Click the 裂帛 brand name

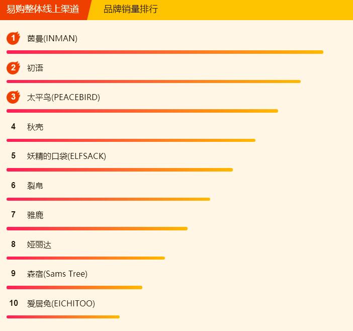pyautogui.click(x=35, y=186)
